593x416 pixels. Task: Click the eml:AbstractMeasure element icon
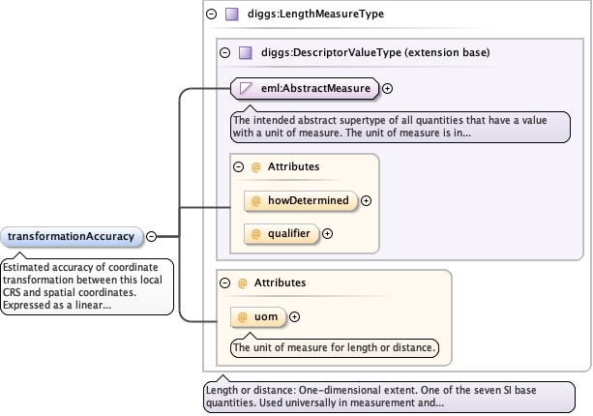pyautogui.click(x=248, y=88)
